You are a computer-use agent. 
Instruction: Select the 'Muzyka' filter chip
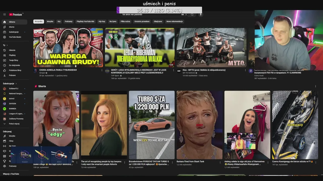[50, 21]
